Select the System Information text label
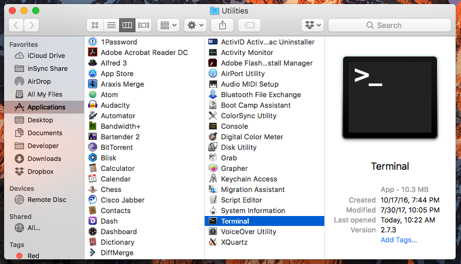This screenshot has width=461, height=264. [253, 210]
